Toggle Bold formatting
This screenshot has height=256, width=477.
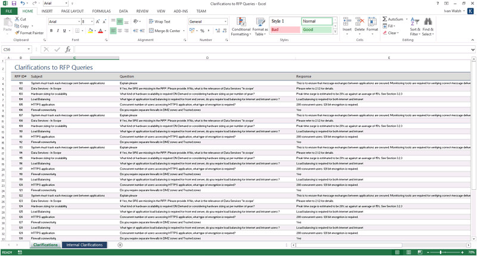[51, 30]
